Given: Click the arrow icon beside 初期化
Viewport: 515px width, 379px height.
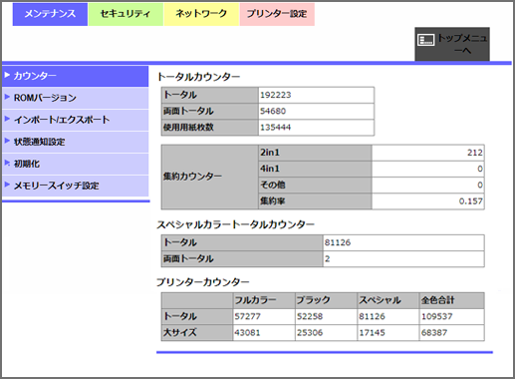Looking at the screenshot, I should click(x=7, y=163).
